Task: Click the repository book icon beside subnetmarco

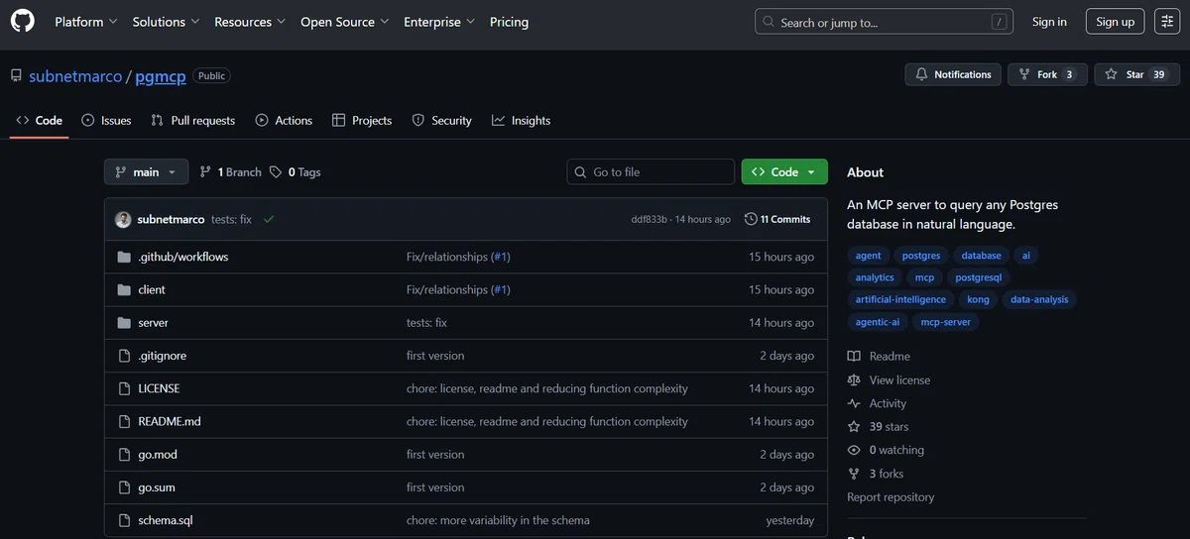Action: 16,76
